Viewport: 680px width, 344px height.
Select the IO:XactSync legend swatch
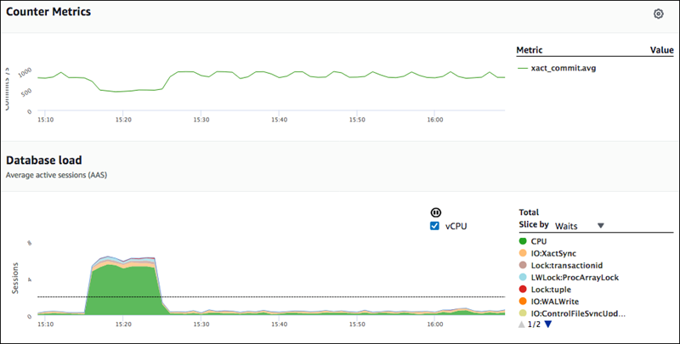click(523, 253)
